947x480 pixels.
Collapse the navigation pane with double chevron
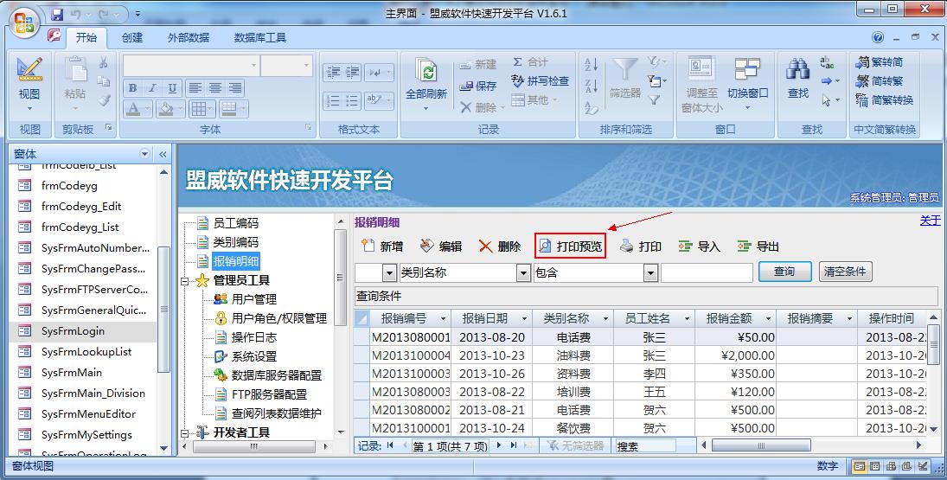163,155
